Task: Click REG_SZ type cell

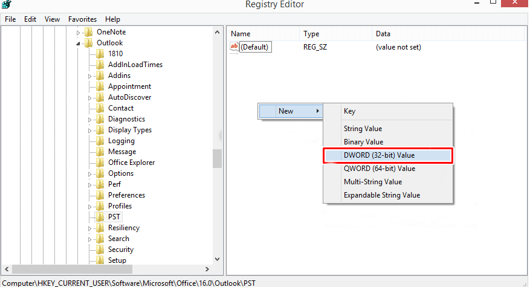Action: tap(315, 47)
